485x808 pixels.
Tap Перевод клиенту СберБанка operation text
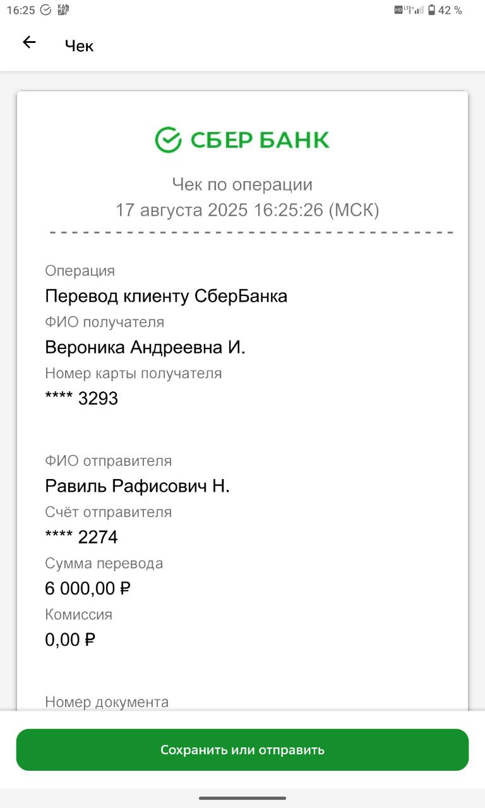166,296
